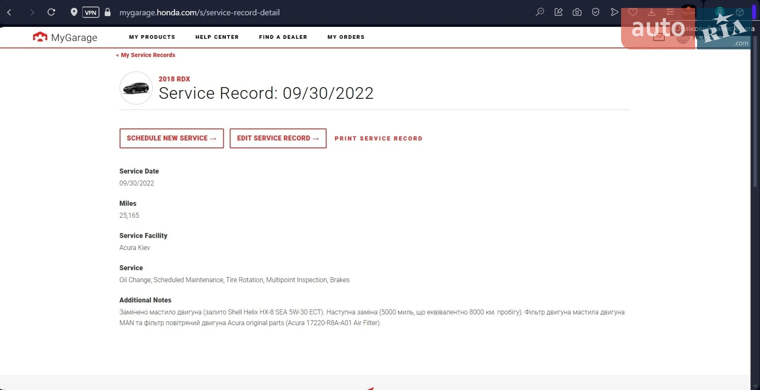Click the send arrow icon in toolbar

point(614,12)
